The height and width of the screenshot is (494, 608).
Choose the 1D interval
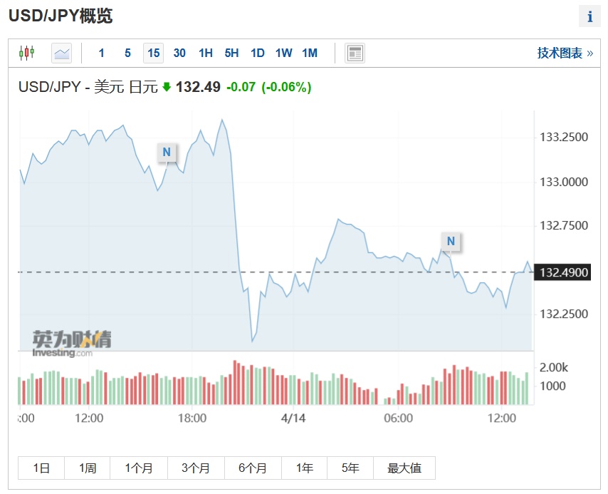click(257, 53)
